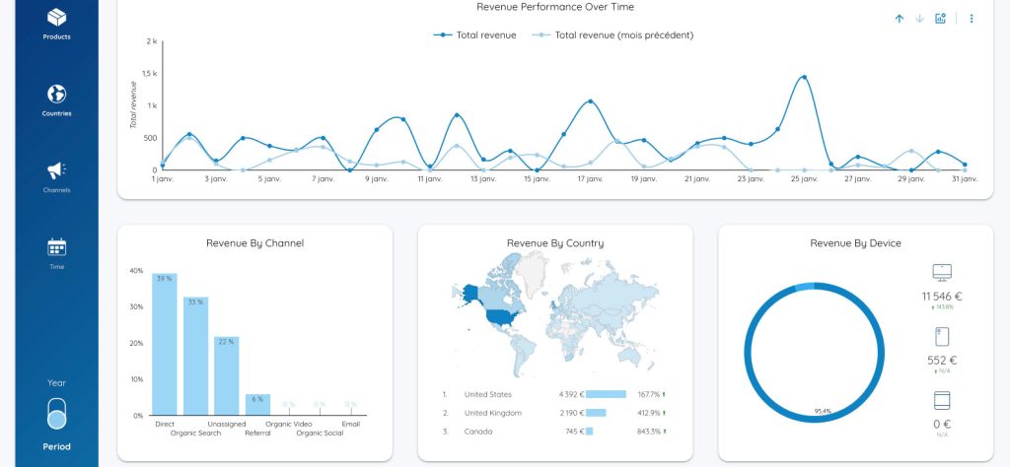1010x467 pixels.
Task: Click the desktop device icon
Action: tap(942, 272)
